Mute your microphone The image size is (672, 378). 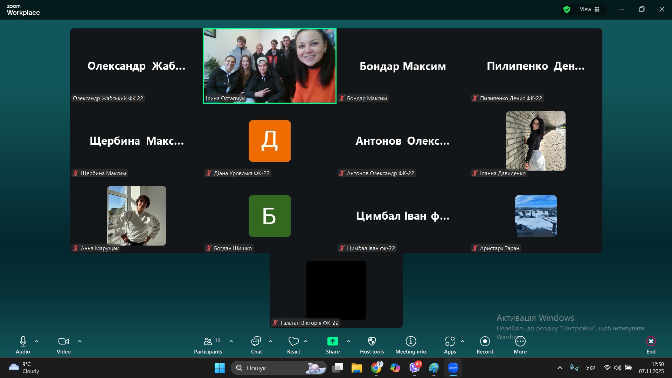point(22,345)
